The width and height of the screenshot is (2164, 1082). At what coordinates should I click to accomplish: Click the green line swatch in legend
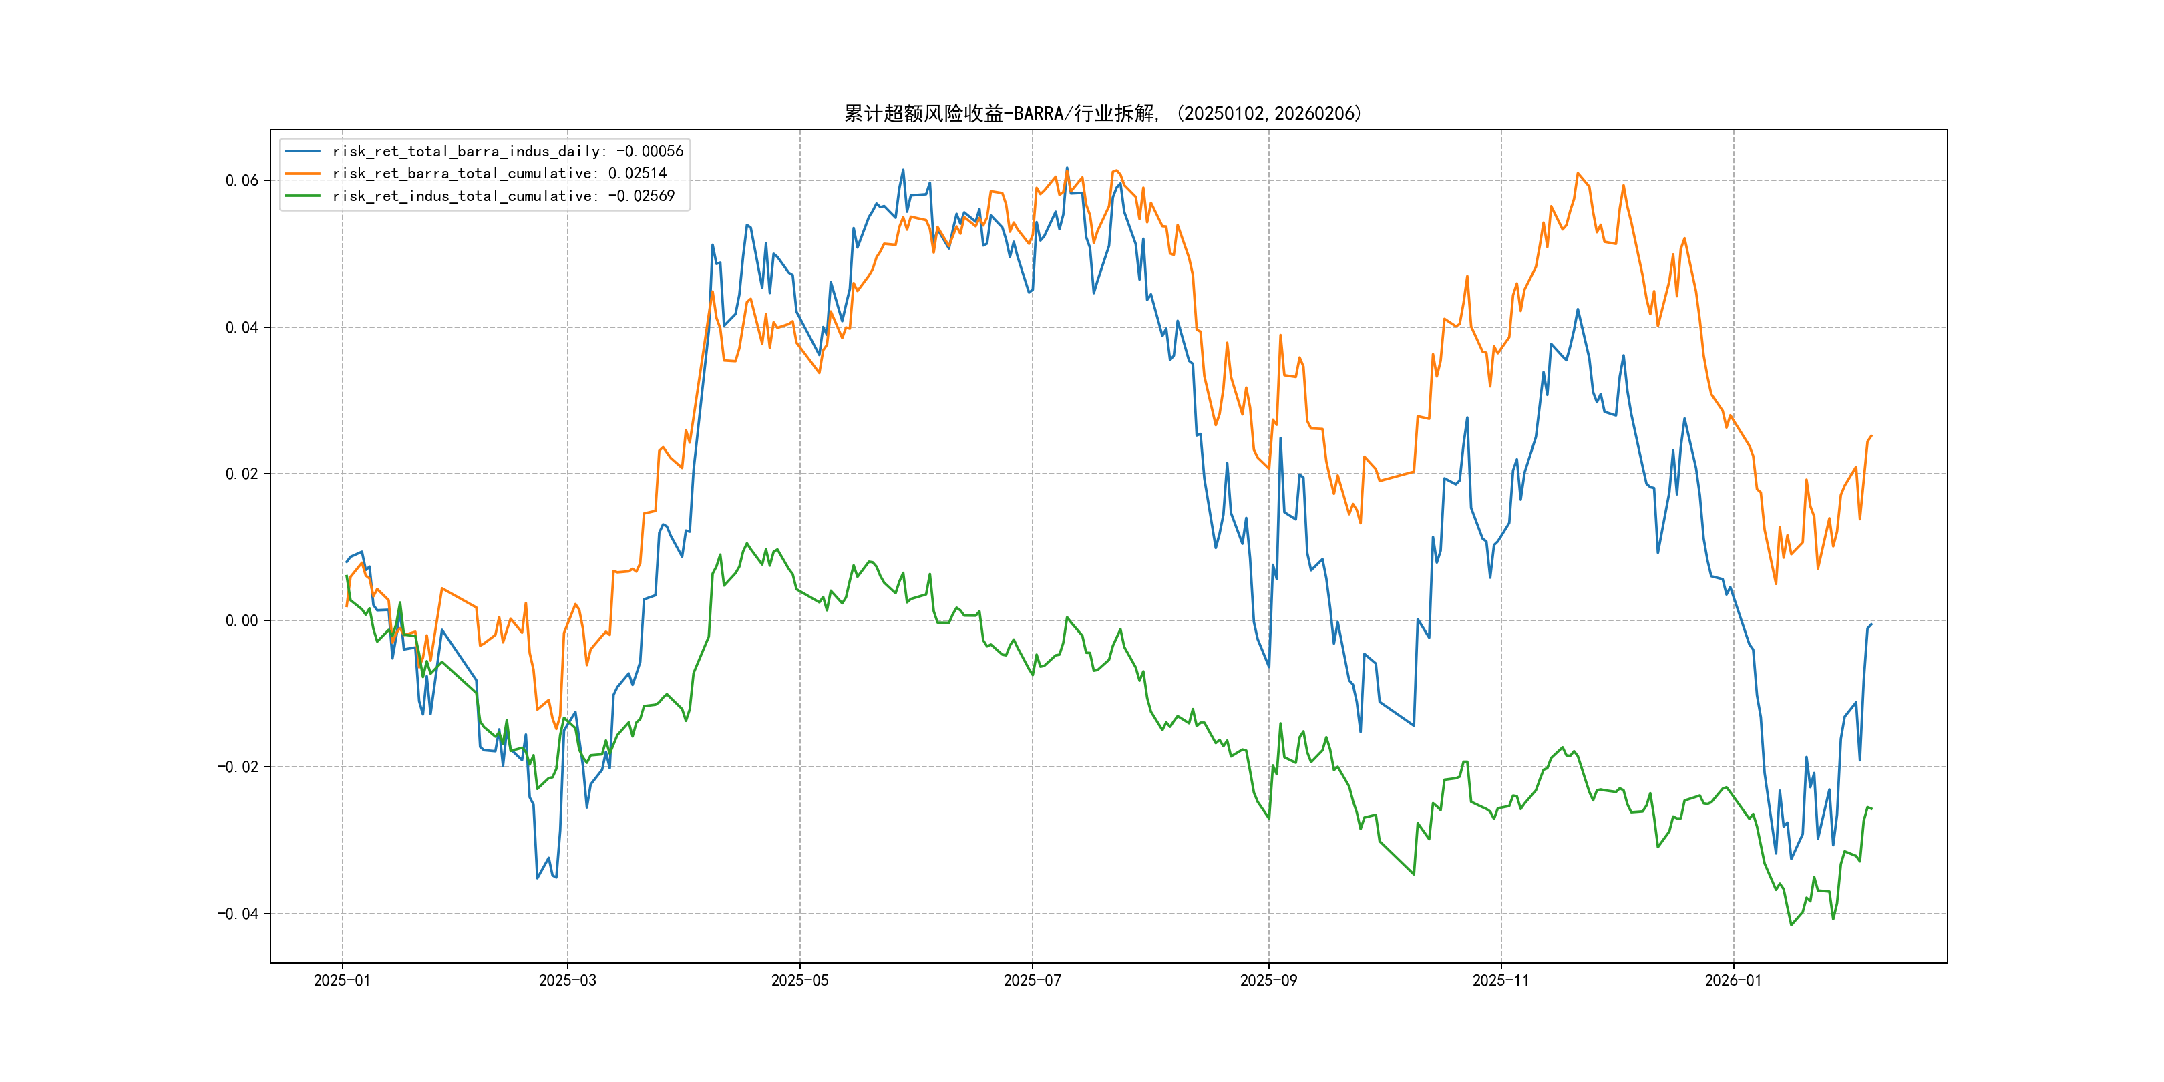pyautogui.click(x=303, y=196)
